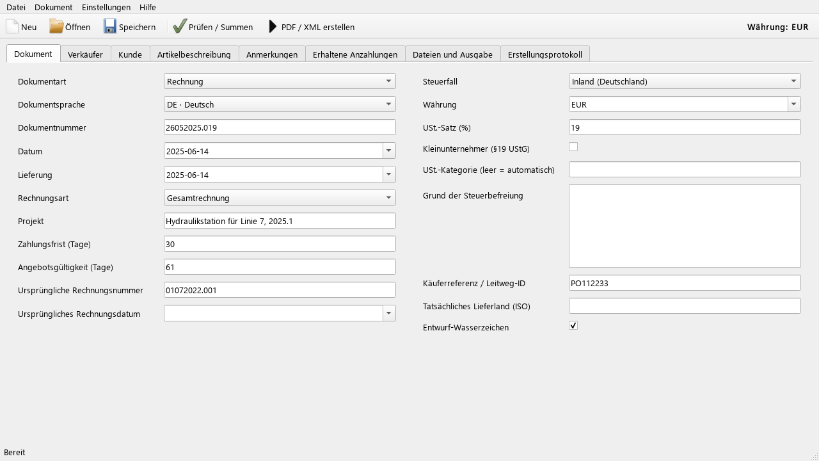Create PDF / XML via arrow icon
This screenshot has width=819, height=461.
point(273,27)
